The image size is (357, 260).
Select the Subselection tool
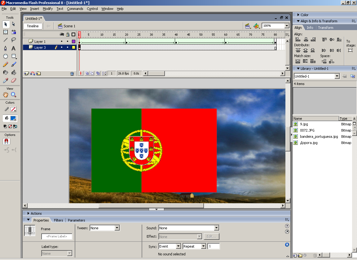tap(13, 24)
